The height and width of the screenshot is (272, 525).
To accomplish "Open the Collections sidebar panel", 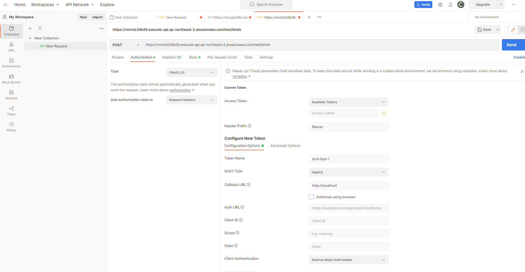I will tap(11, 31).
